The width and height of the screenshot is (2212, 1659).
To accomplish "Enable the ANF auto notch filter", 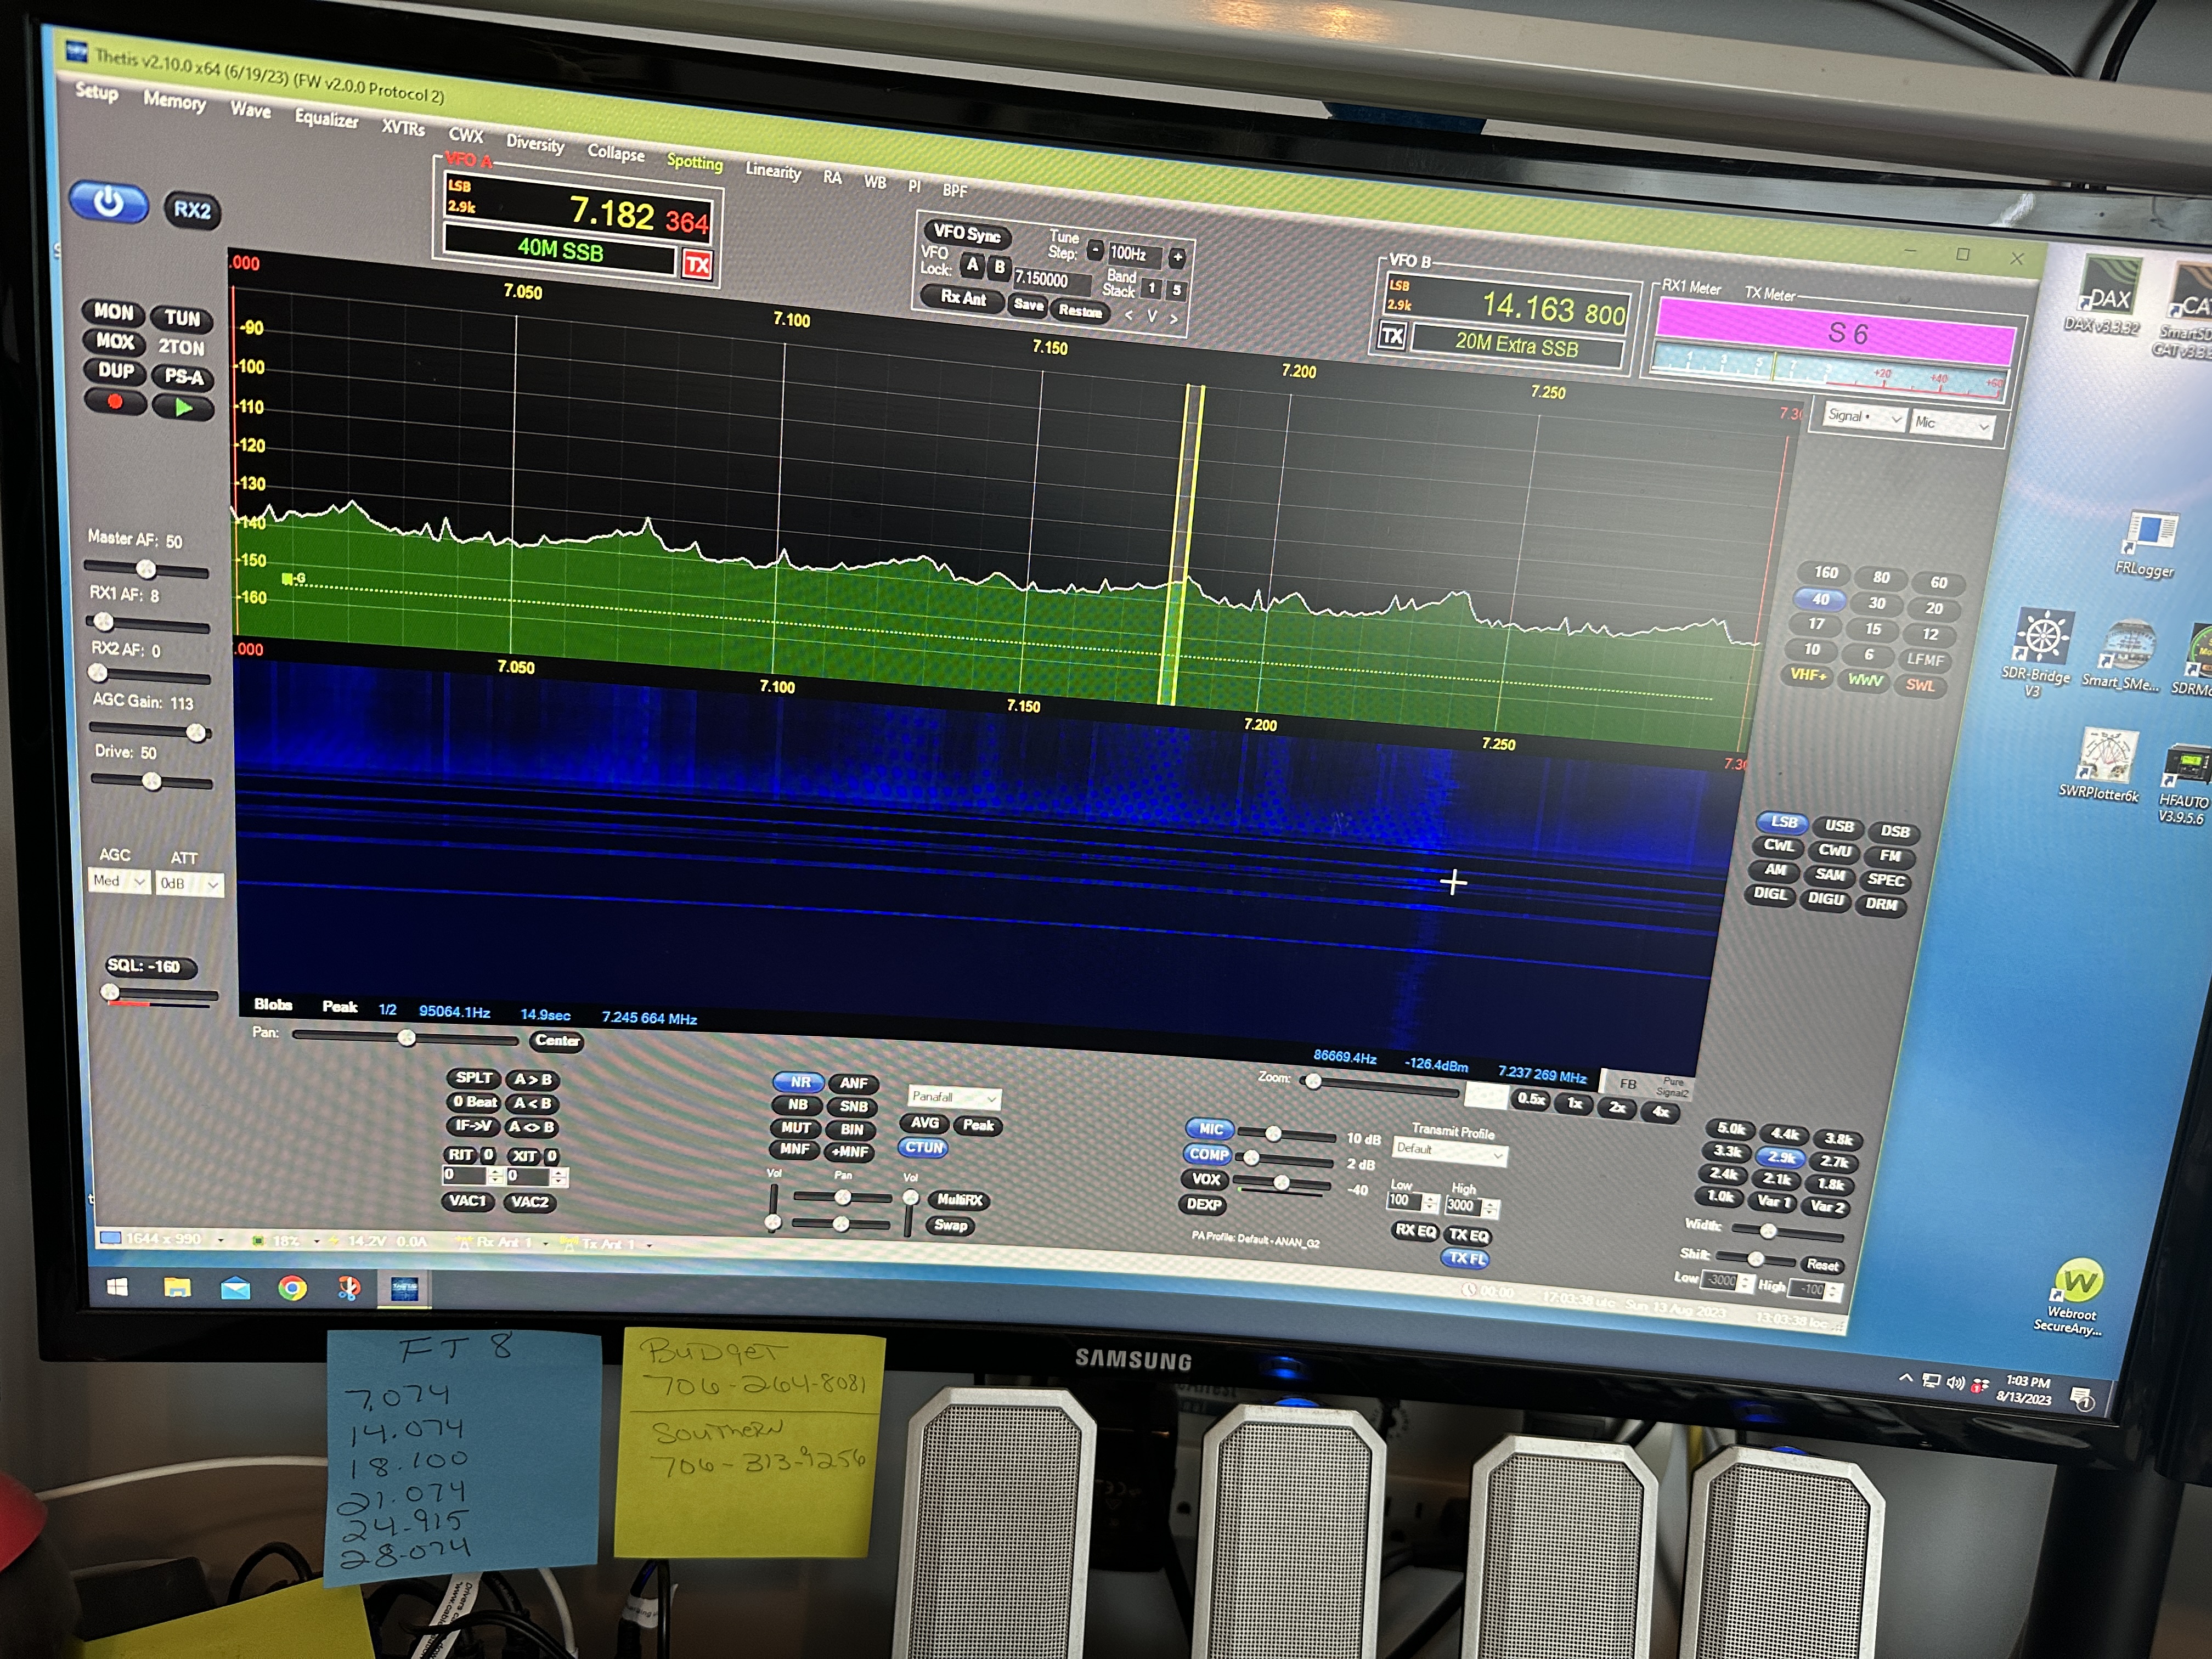I will 853,1083.
